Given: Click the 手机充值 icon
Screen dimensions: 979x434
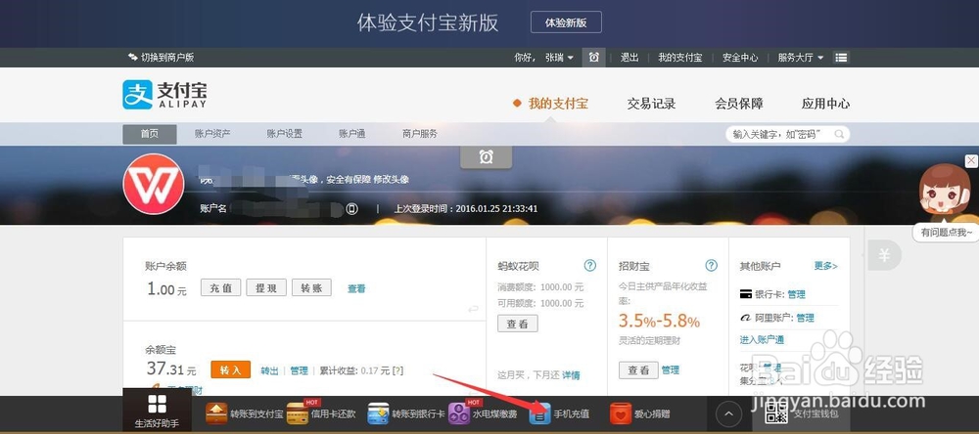Looking at the screenshot, I should 540,413.
